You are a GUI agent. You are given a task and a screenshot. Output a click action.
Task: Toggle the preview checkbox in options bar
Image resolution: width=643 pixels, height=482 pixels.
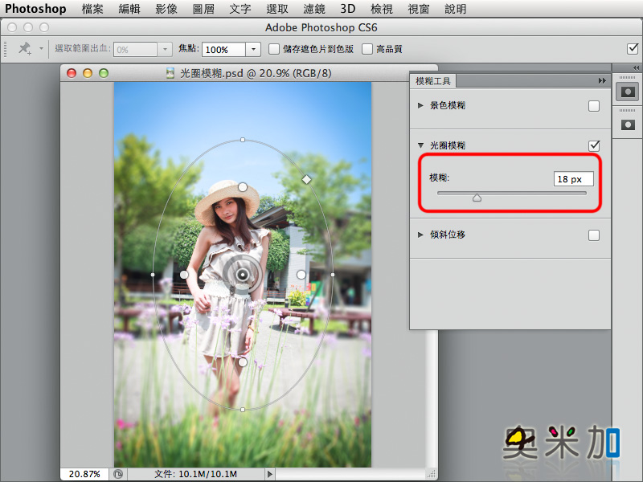click(x=633, y=49)
